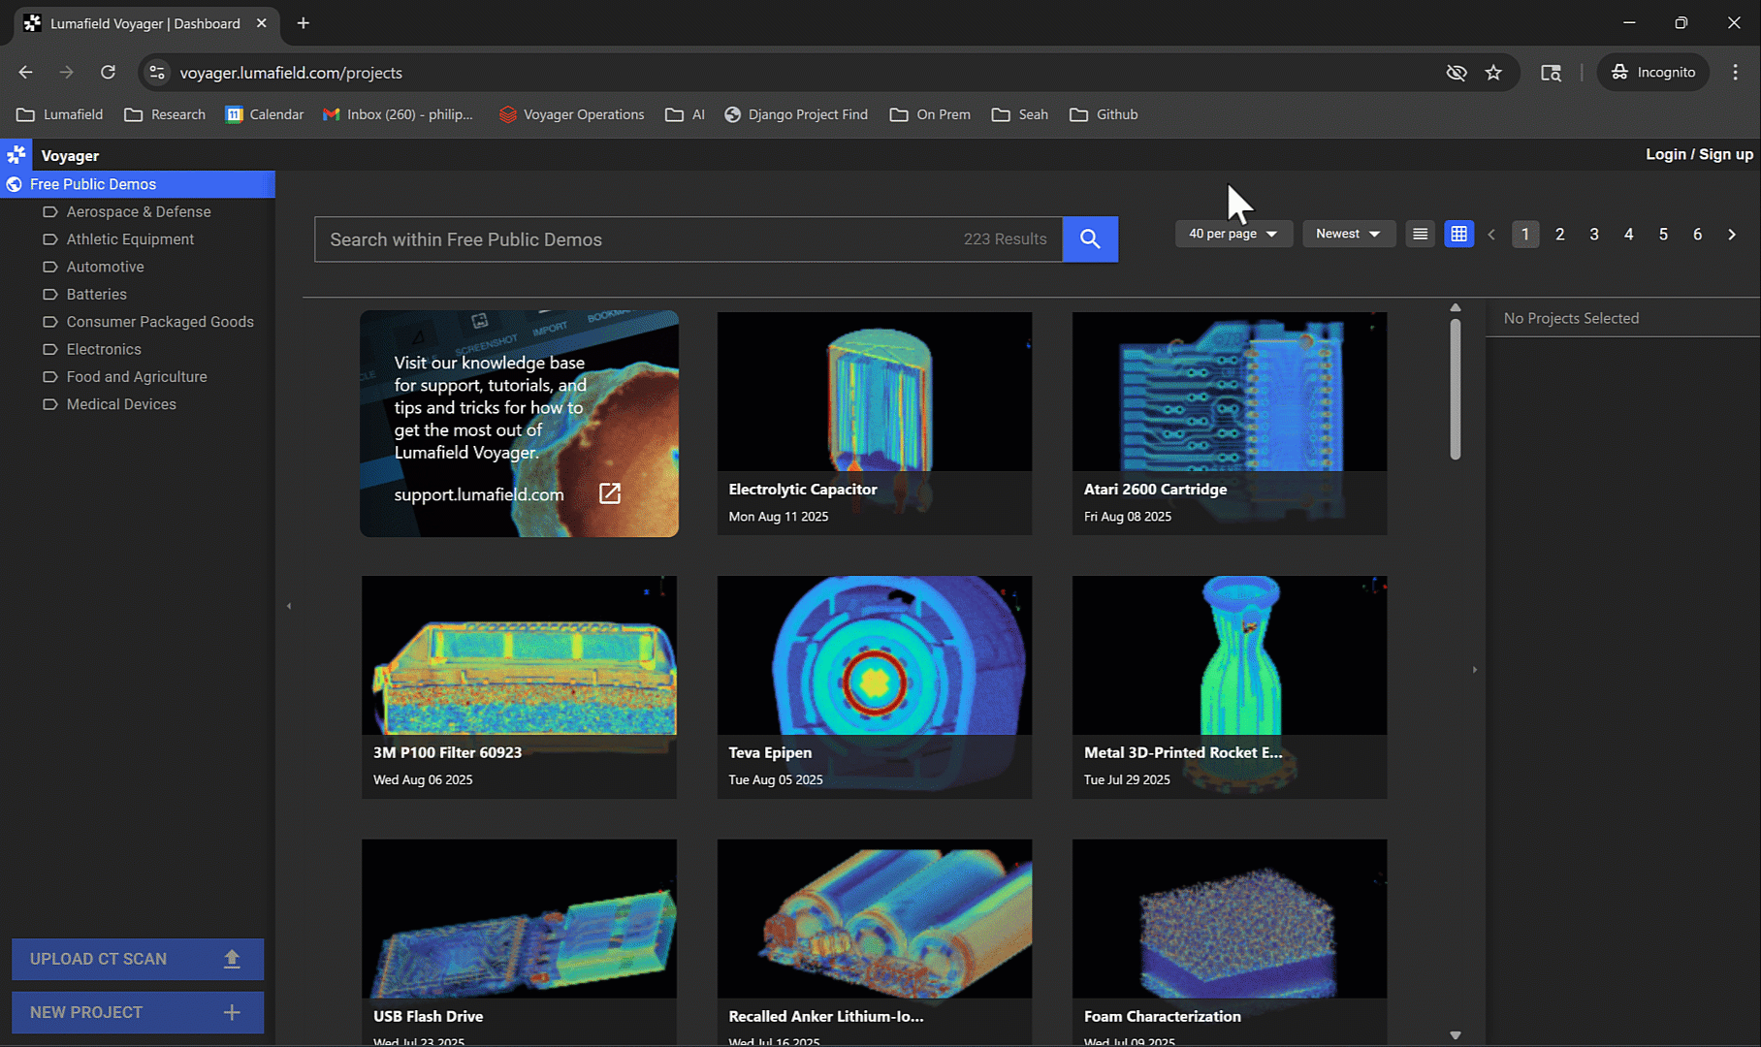Collapse the left sidebar panel arrow
This screenshot has width=1761, height=1047.
[289, 606]
